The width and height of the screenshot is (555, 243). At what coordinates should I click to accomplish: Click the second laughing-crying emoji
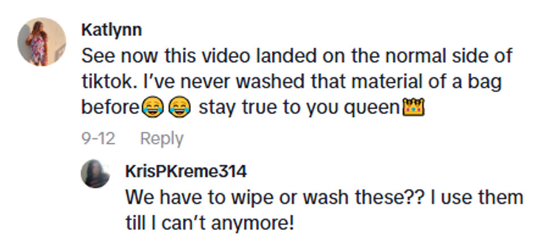coord(180,107)
